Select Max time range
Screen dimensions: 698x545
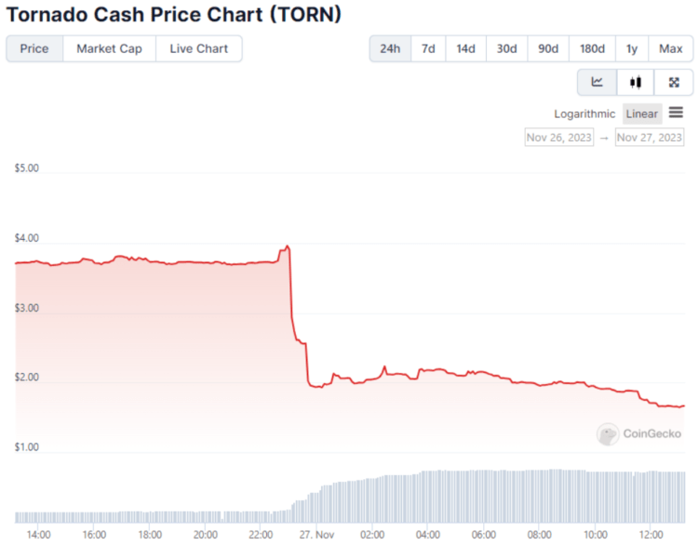(671, 48)
